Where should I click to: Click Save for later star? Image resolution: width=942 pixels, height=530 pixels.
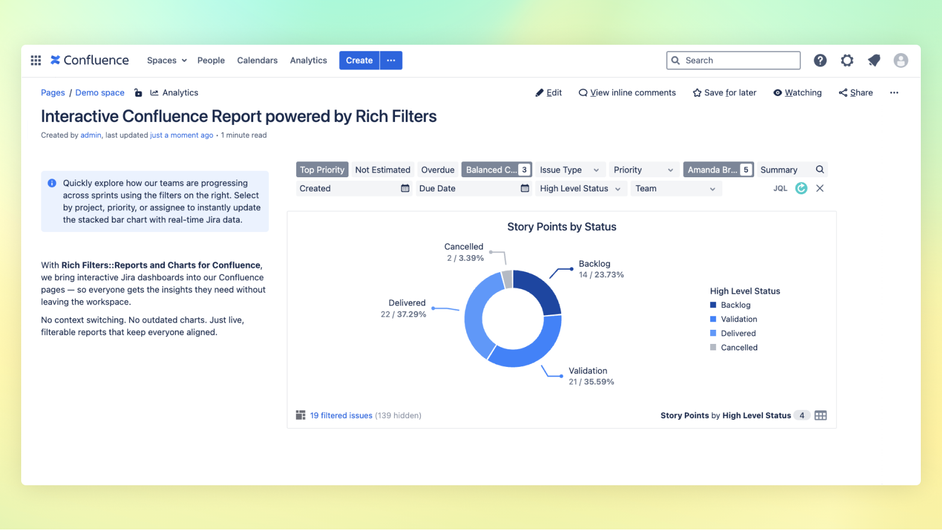(x=725, y=92)
